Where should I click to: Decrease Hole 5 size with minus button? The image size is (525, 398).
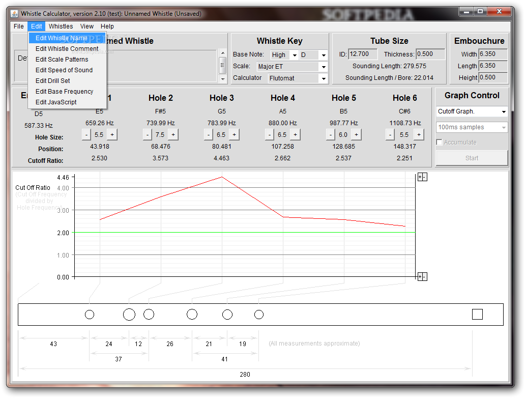[x=331, y=135]
